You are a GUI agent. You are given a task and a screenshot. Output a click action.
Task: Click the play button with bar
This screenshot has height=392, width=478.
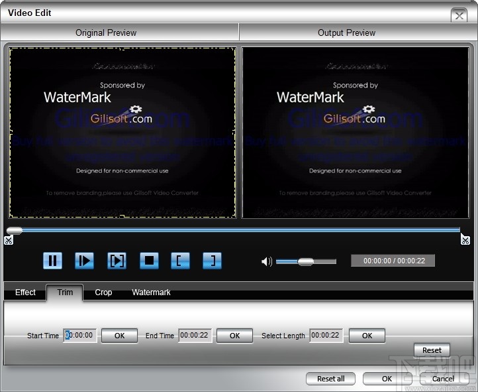pos(85,261)
